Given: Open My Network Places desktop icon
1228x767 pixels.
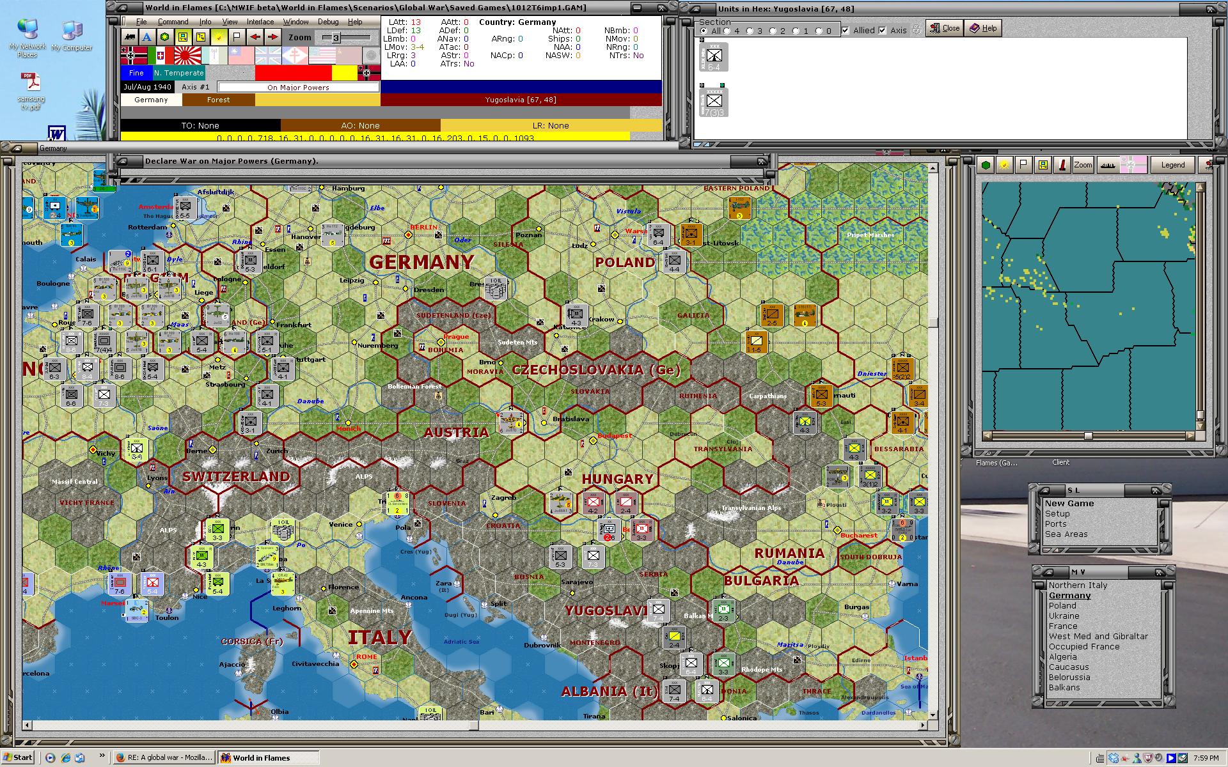Looking at the screenshot, I should (x=28, y=38).
